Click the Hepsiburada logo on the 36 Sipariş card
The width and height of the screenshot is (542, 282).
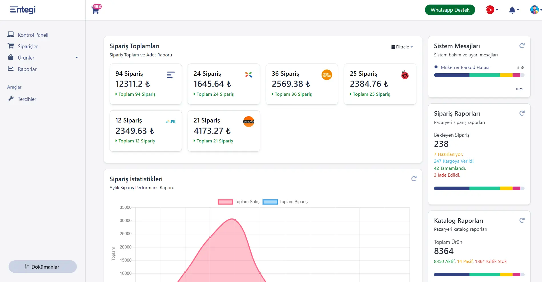pyautogui.click(x=327, y=75)
